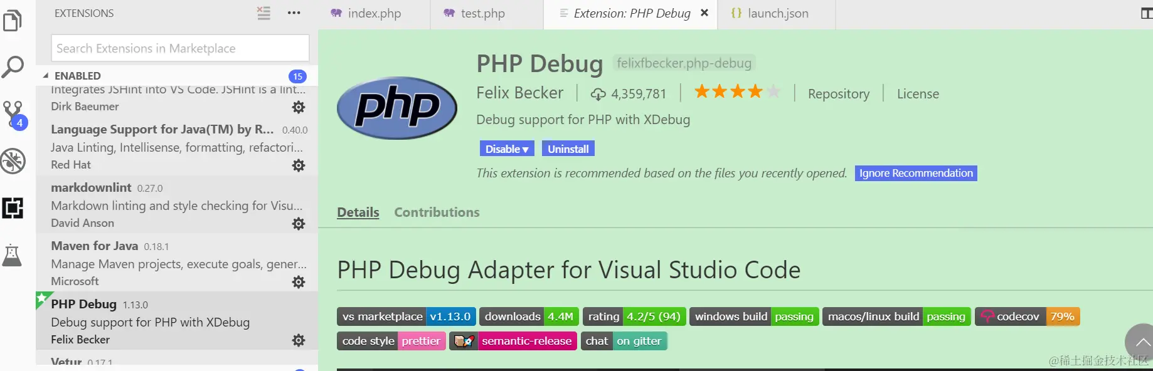The height and width of the screenshot is (371, 1153).
Task: Click the David Anson author text
Action: coord(82,223)
